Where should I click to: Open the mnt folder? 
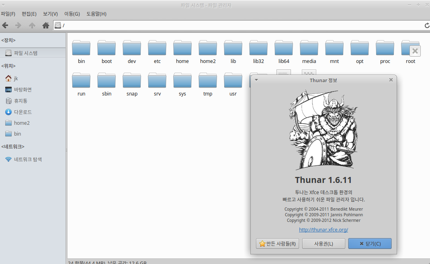tap(334, 52)
